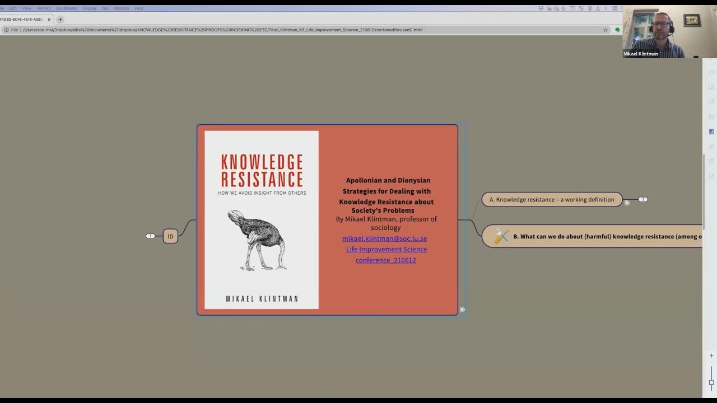The image size is (717, 403).
Task: Open a new browser tab with plus
Action: click(x=60, y=20)
